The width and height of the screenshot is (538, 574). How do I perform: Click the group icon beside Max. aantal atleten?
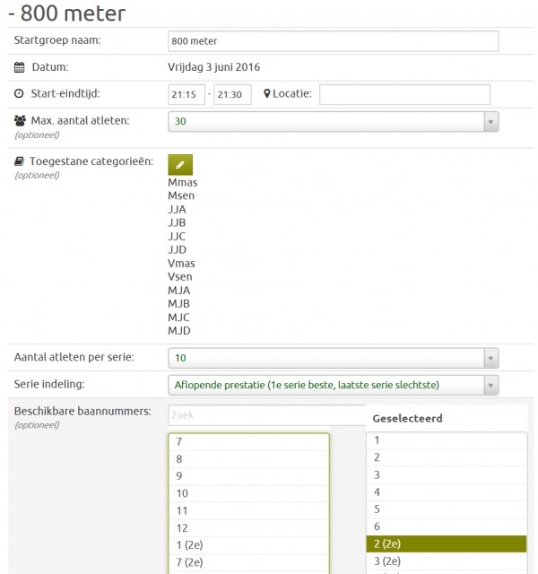point(20,120)
